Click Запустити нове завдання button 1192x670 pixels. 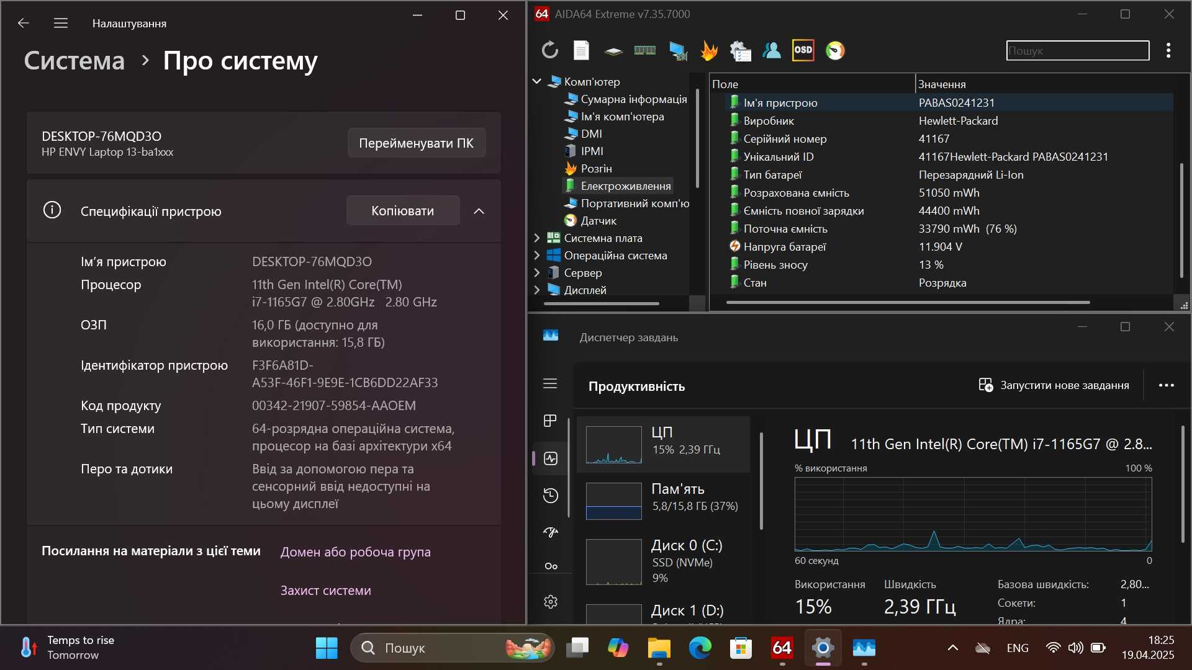(1054, 385)
